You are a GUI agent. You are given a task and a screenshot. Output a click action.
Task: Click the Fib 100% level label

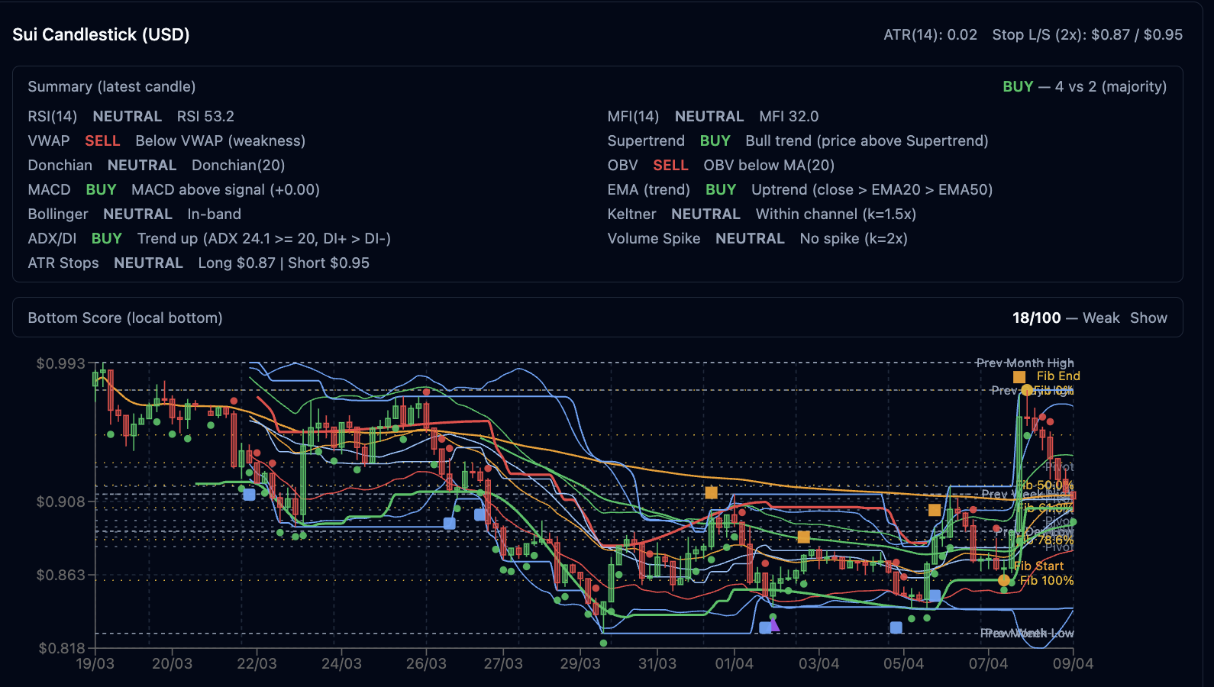pos(1047,580)
